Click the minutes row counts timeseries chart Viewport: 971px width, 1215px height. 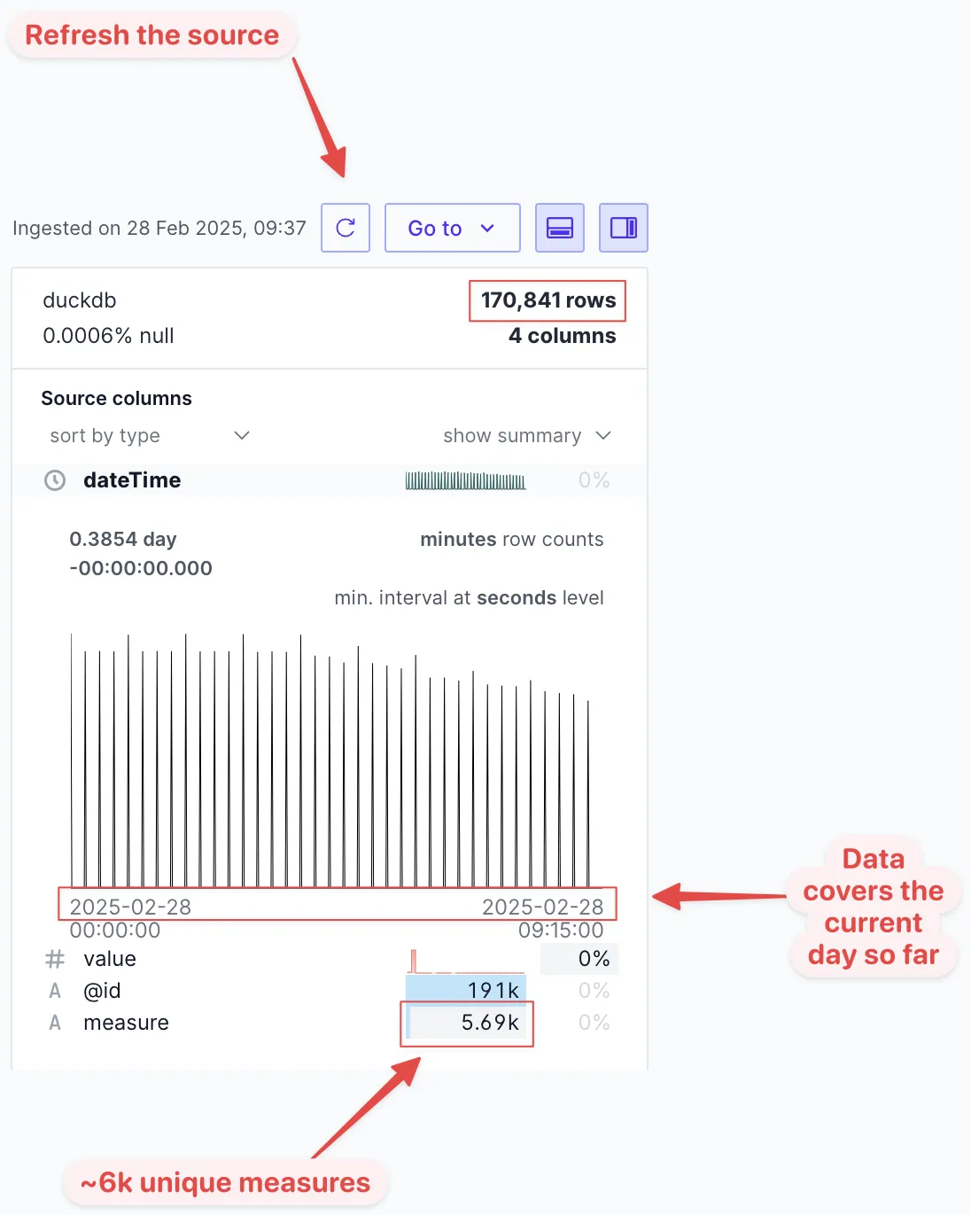[x=330, y=762]
